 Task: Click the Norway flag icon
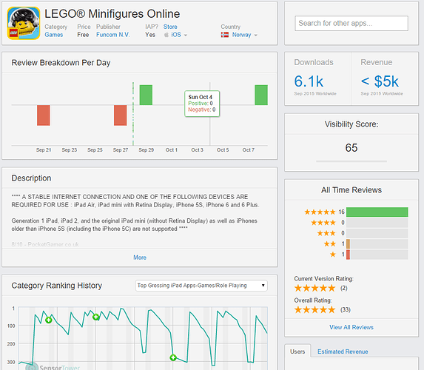pos(225,35)
